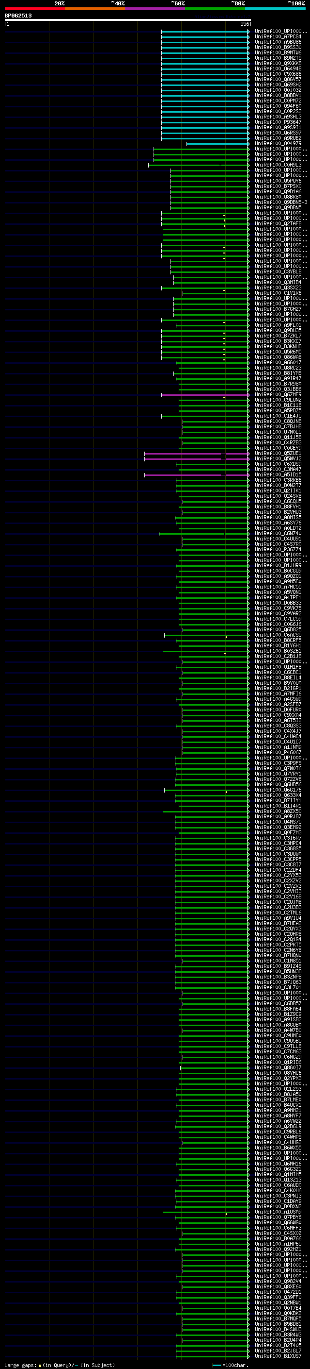This screenshot has width=310, height=1369.
Task: Click the UniRef100_C8QJN8 label
Action: [x=278, y=422]
